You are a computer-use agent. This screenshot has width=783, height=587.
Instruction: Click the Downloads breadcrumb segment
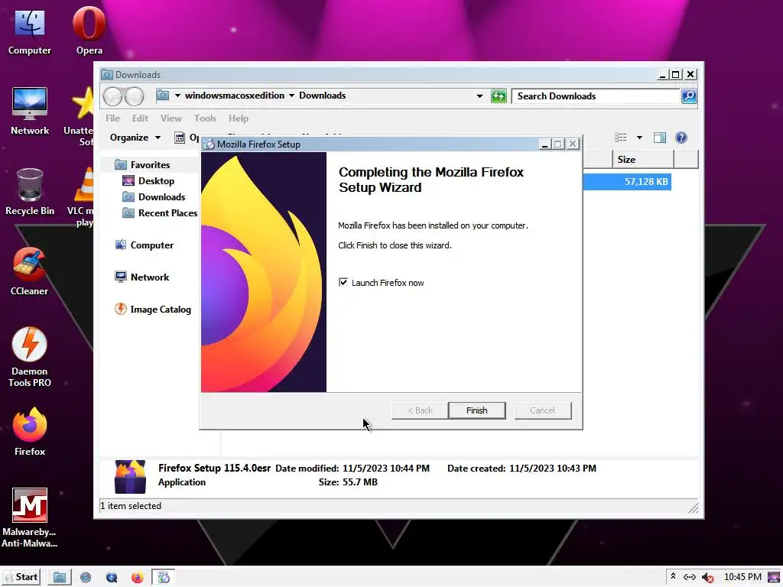[322, 96]
